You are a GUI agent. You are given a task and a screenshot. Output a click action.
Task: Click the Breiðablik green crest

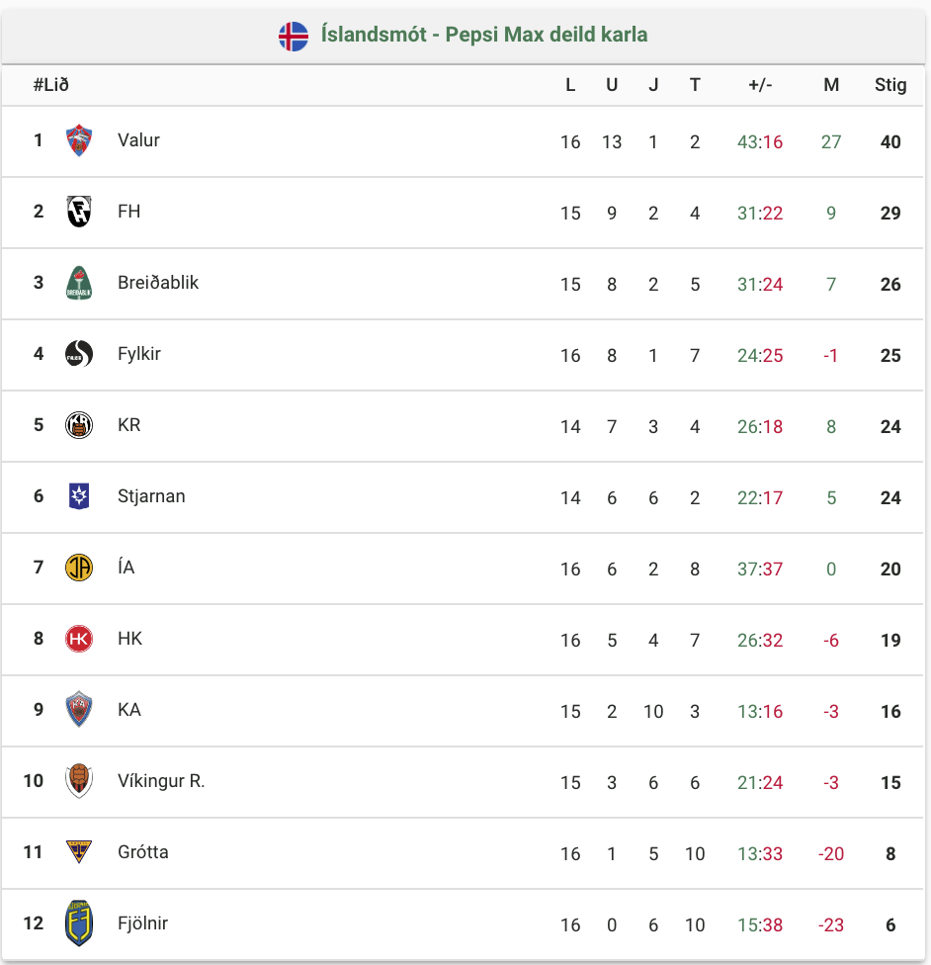point(79,283)
